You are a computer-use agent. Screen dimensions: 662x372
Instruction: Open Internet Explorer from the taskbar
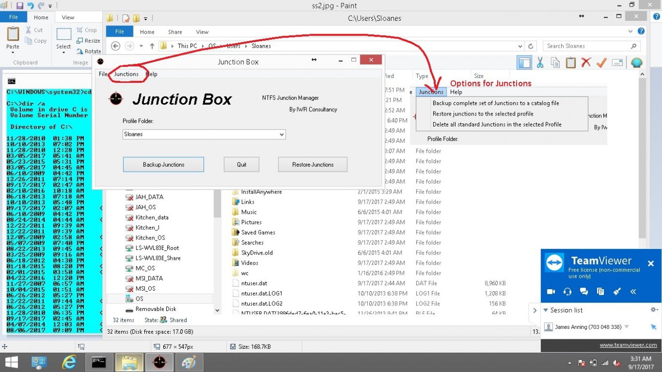point(69,363)
